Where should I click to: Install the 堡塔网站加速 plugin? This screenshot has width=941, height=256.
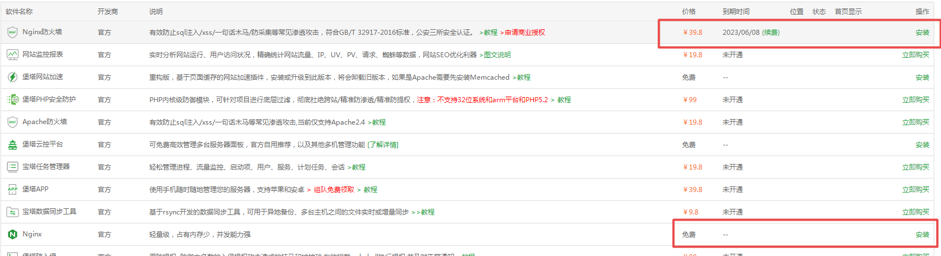[x=922, y=77]
